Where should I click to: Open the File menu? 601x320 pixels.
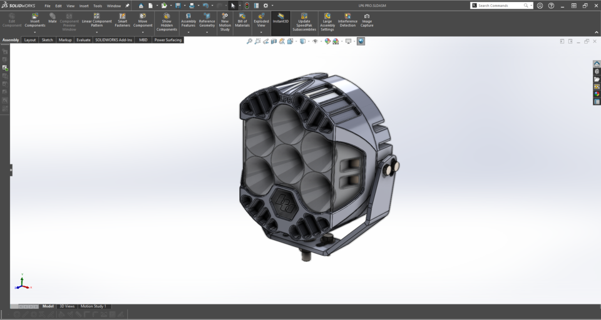[x=48, y=6]
